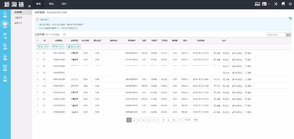Go to page 2 of pagination

134,120
